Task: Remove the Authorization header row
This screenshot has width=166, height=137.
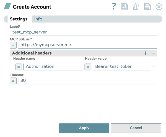Action: tap(154, 67)
